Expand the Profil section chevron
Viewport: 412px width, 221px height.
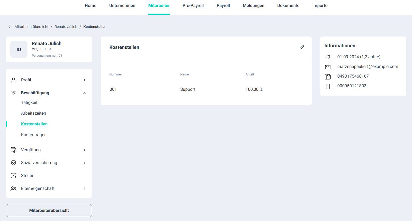[x=84, y=80]
